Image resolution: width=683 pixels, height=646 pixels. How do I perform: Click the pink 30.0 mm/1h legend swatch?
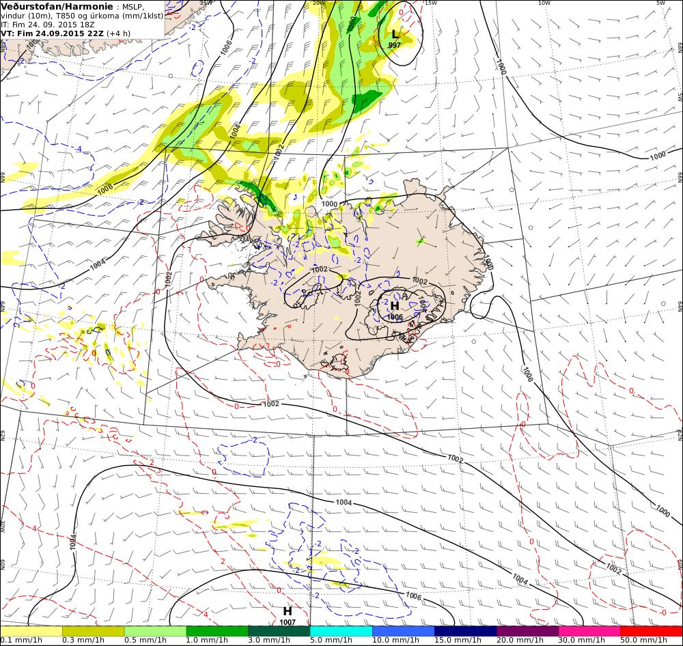coord(589,631)
